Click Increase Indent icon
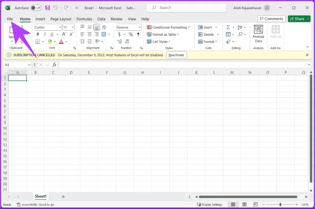 [90, 41]
